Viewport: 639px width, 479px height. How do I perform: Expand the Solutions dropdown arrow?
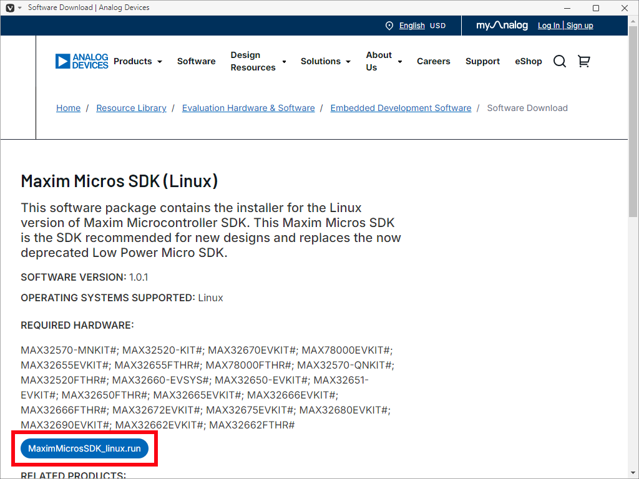coord(348,62)
